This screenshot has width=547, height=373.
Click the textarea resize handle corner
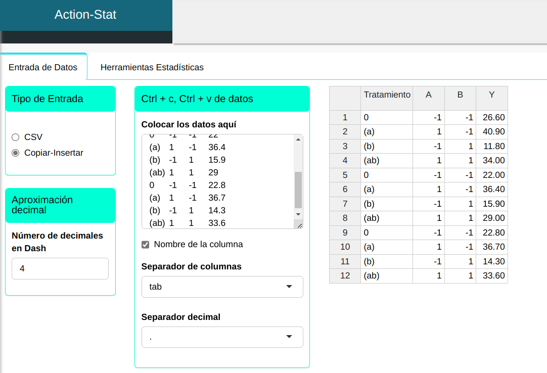coord(299,225)
